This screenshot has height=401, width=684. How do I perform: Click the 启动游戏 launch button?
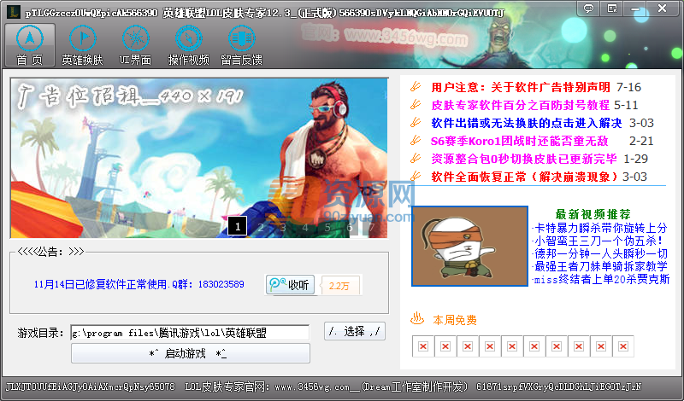[x=190, y=353]
